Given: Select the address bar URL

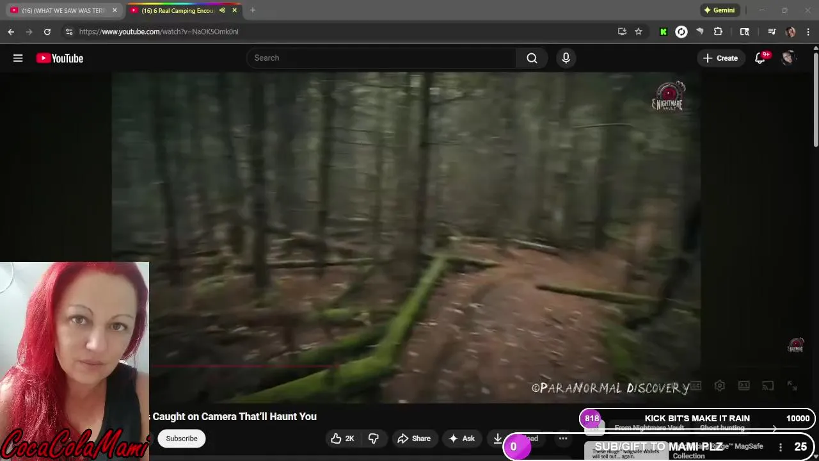Looking at the screenshot, I should click(159, 31).
